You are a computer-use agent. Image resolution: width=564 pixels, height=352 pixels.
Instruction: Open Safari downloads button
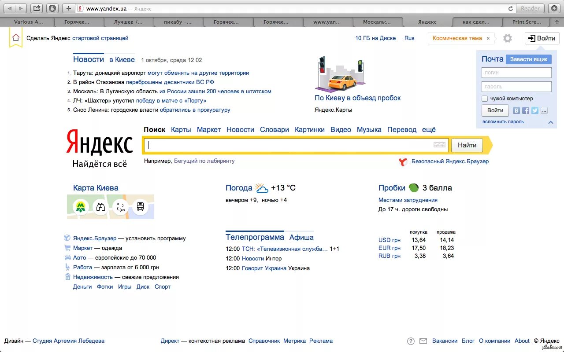point(553,8)
